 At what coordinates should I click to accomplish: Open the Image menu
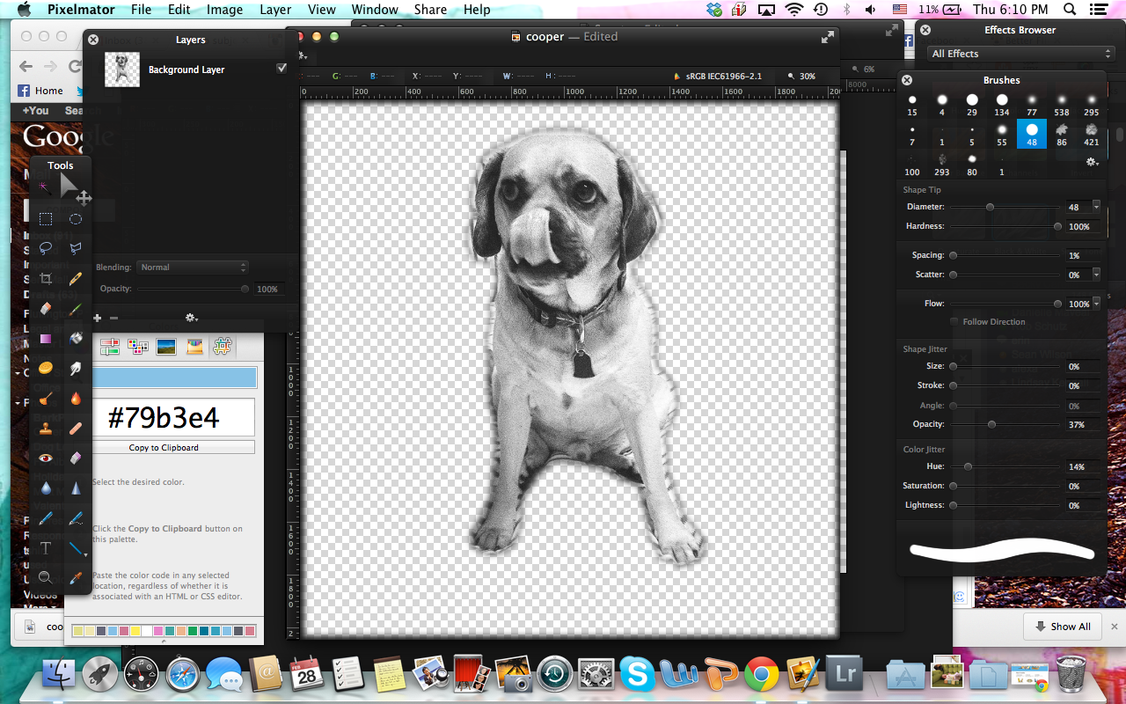click(224, 10)
